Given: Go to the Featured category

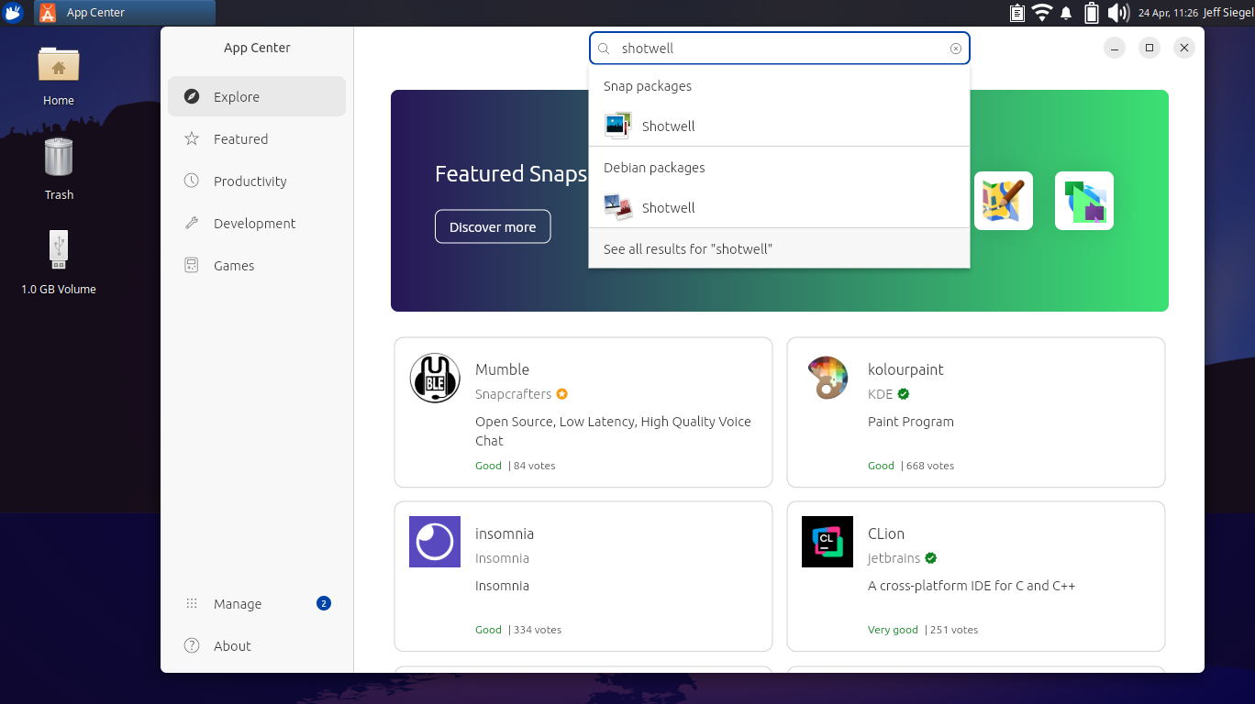Looking at the screenshot, I should pyautogui.click(x=257, y=138).
